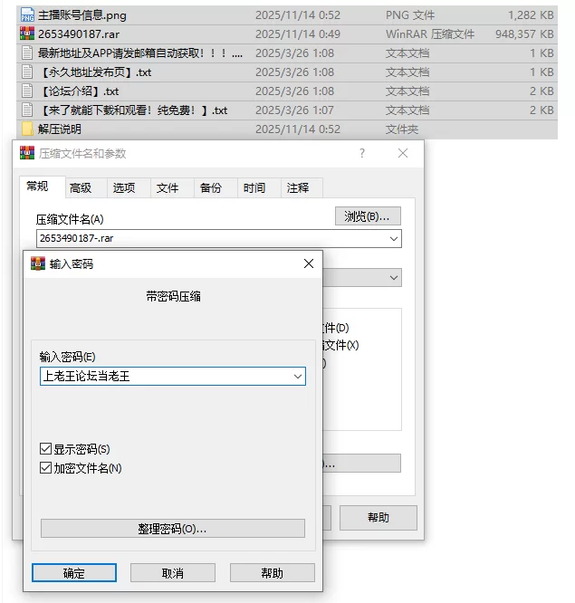The width and height of the screenshot is (575, 603).
Task: Toggle the 显示密码(S) checkbox
Action: [45, 449]
